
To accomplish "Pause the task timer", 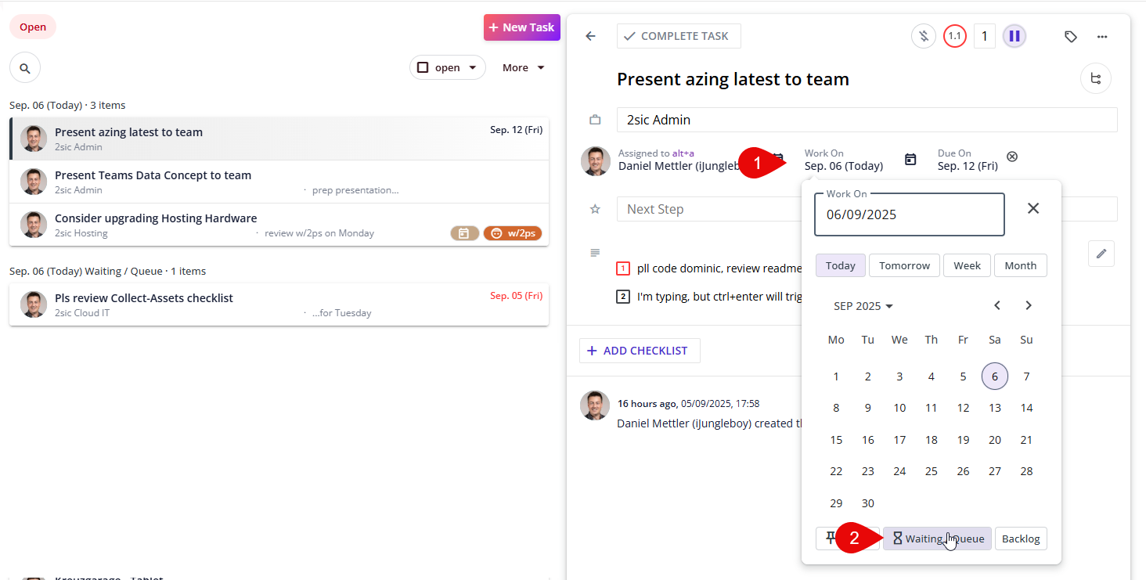I will 1014,36.
